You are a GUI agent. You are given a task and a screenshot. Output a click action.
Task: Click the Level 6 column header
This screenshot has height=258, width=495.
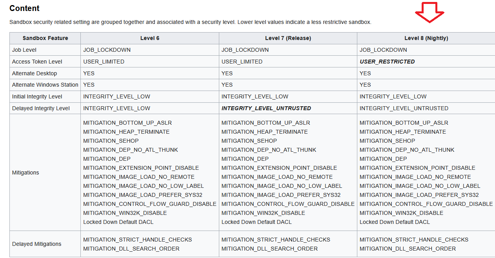(x=150, y=38)
